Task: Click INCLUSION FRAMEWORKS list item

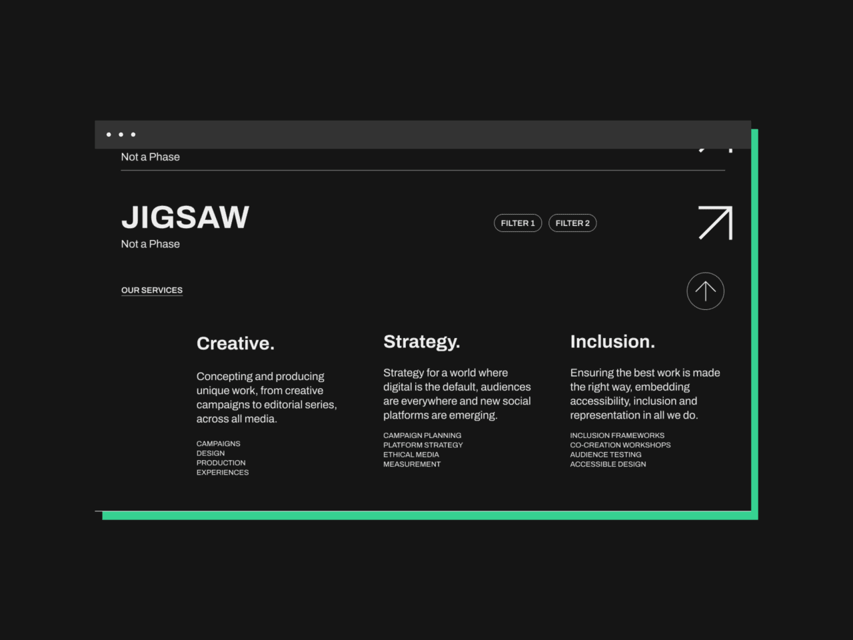Action: point(617,435)
